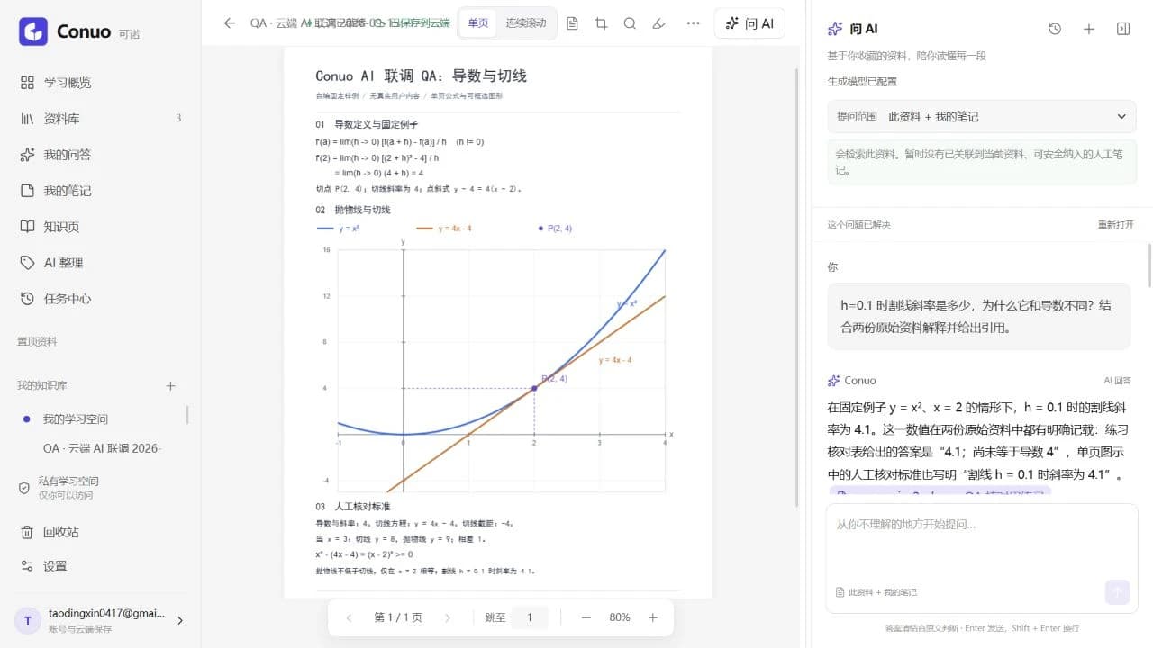Click the send arrow button
The height and width of the screenshot is (648, 1153).
click(1117, 591)
